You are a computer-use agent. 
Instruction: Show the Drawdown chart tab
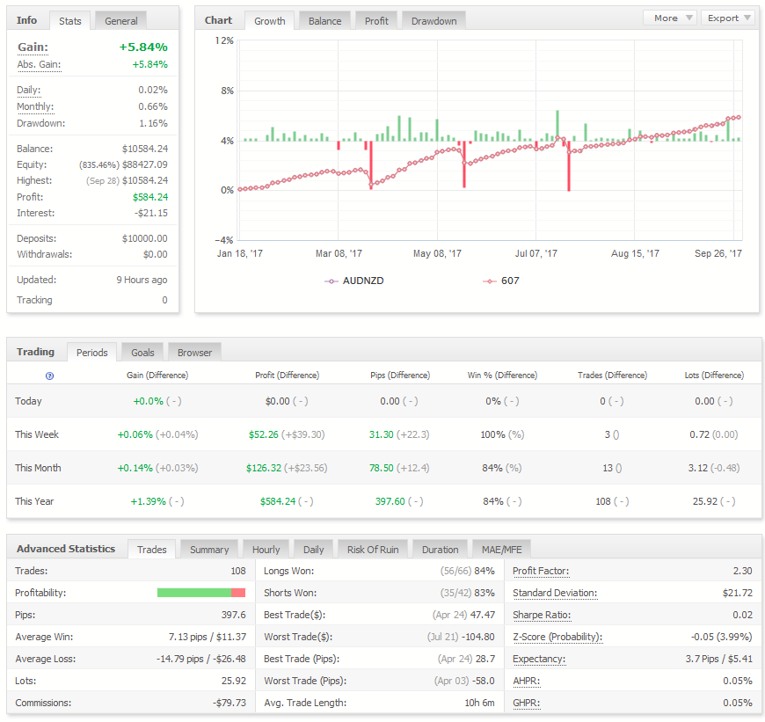tap(434, 21)
